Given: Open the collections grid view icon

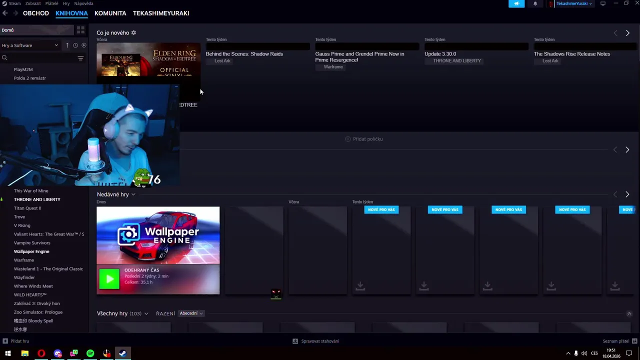Looking at the screenshot, I should [80, 30].
